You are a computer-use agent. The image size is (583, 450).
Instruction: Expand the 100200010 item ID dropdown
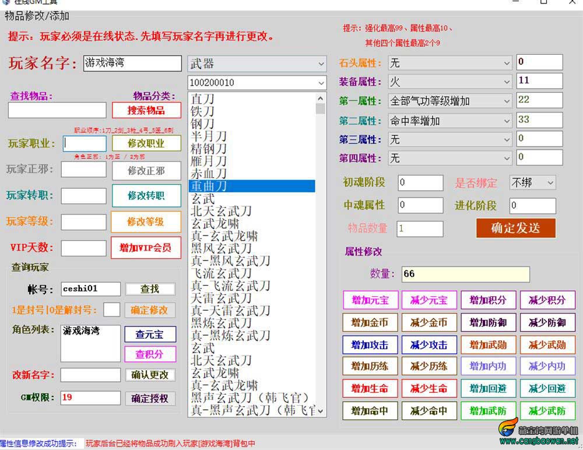click(257, 83)
